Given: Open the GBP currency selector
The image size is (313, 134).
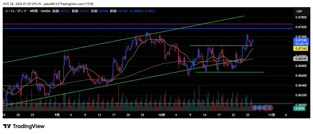Looking at the screenshot, I should (299, 11).
